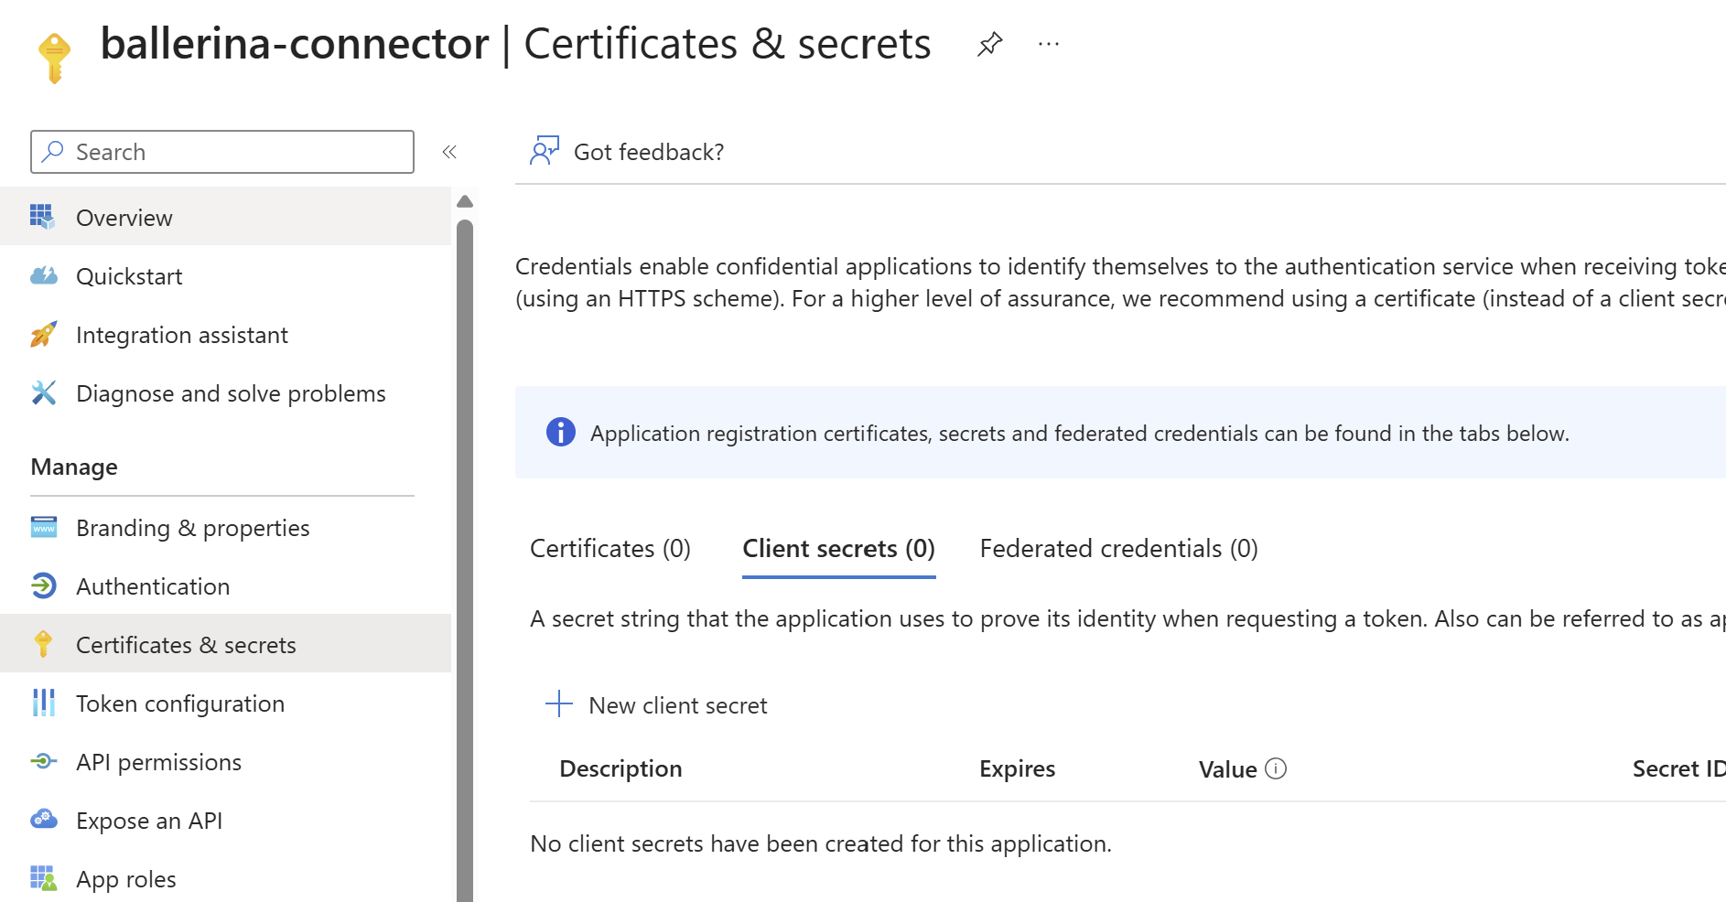1726x902 pixels.
Task: Click the Value column info icon
Action: point(1276,768)
